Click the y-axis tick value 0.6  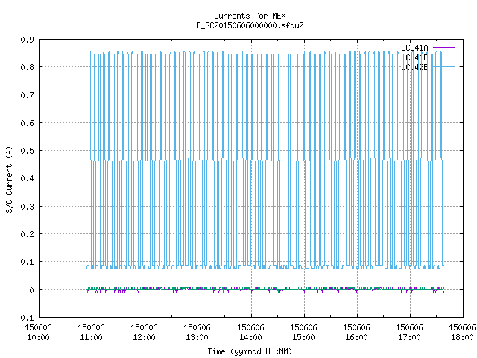click(27, 123)
